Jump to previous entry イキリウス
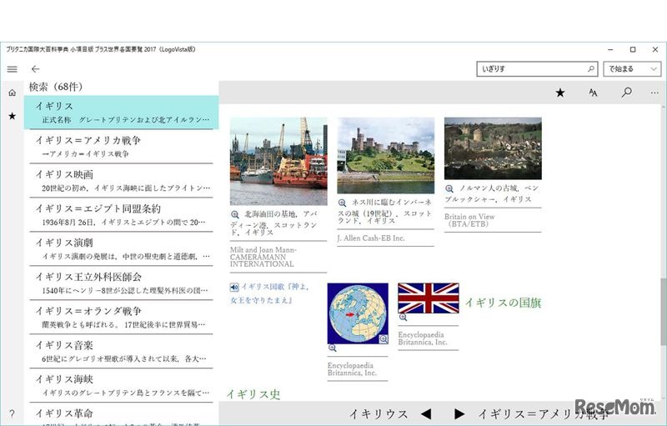This screenshot has height=426, width=667. [x=379, y=414]
